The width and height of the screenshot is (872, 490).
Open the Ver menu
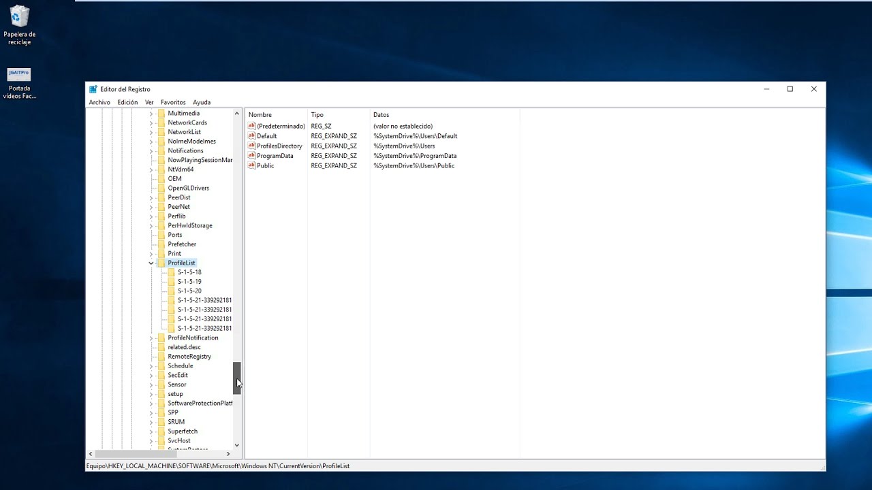[x=149, y=102]
